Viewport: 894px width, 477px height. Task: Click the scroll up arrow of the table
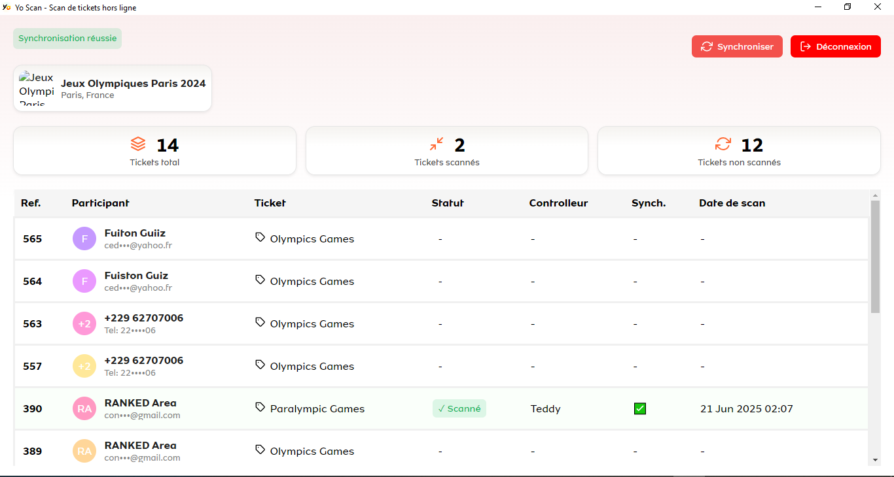tap(875, 195)
